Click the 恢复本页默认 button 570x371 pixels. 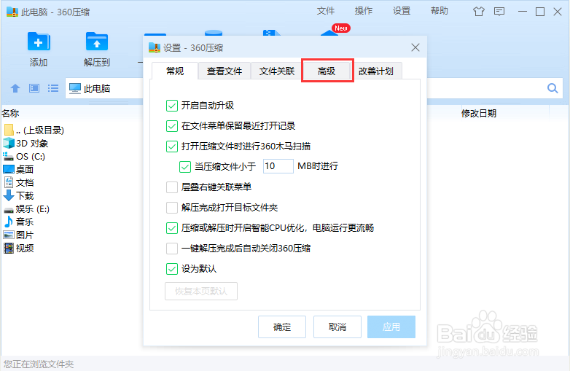pyautogui.click(x=201, y=291)
